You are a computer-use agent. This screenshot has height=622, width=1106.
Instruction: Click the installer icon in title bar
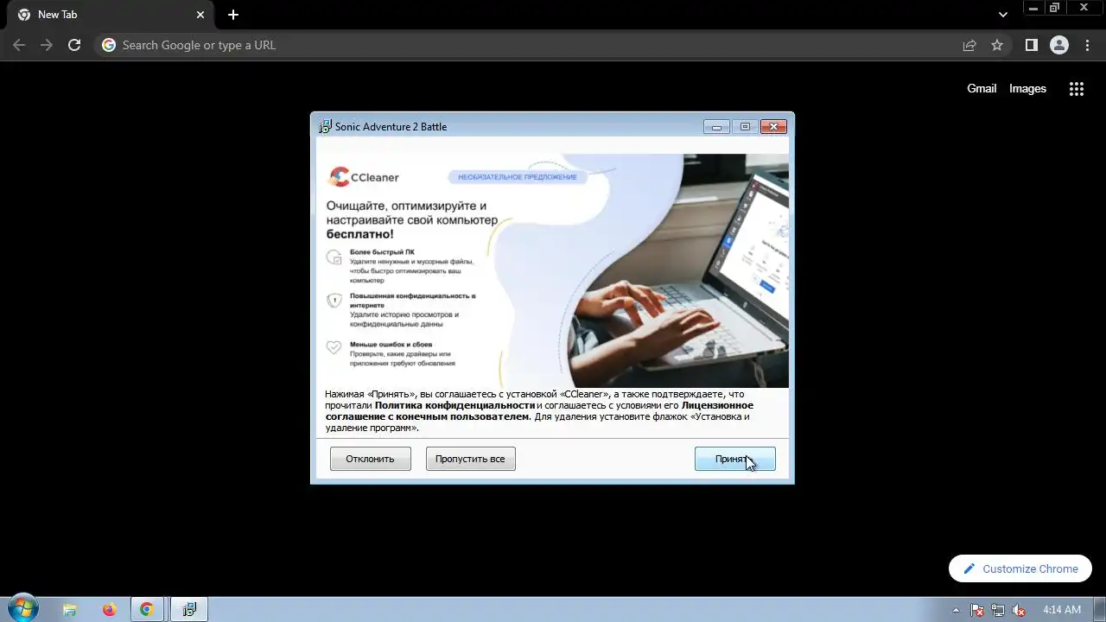325,126
